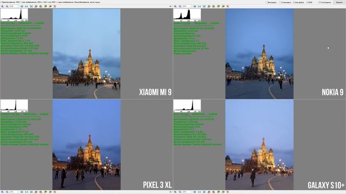Click the red X icon in Xiaomi Mi 9 toolbar
Image resolution: width=346 pixels, height=194 pixels.
(55, 6)
